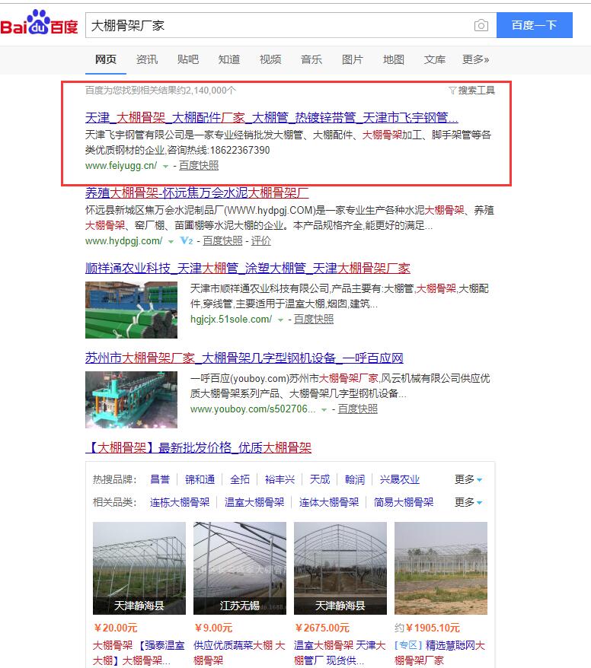
Task: Open product 供应优质蔬菜大棚 大棚骨架
Action: click(239, 653)
